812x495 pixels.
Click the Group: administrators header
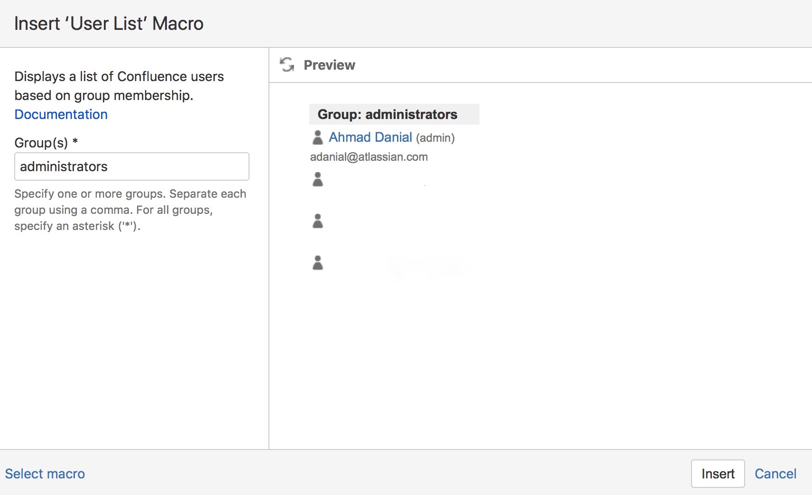pos(388,114)
